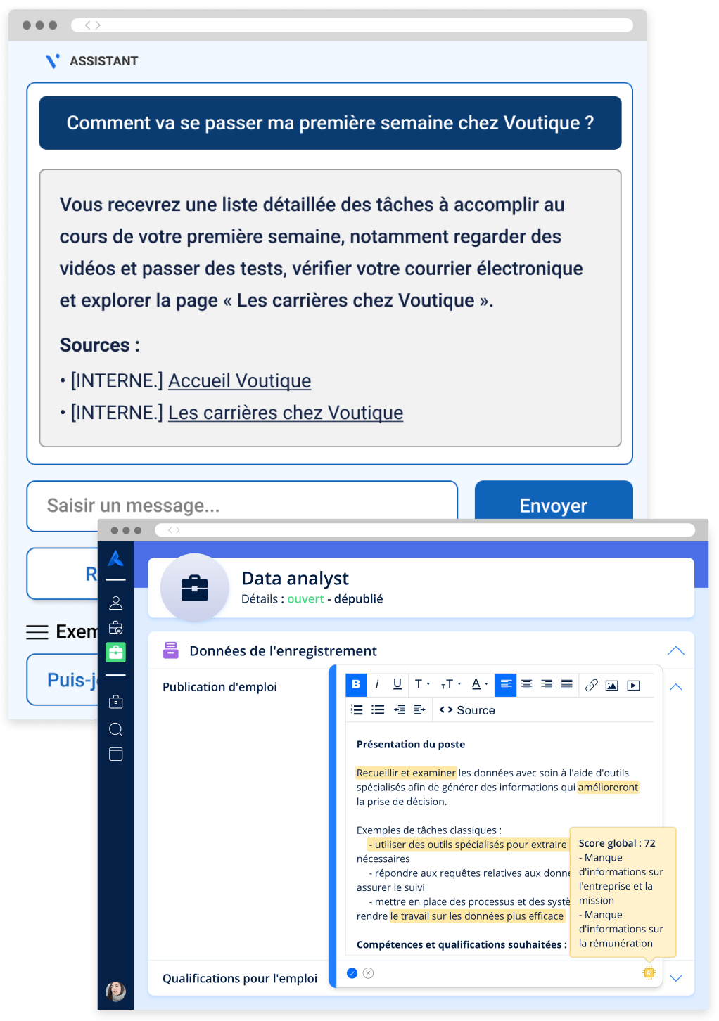Toggle bold formatting in editor toolbar
Screen dimensions: 719x1021
pos(356,684)
